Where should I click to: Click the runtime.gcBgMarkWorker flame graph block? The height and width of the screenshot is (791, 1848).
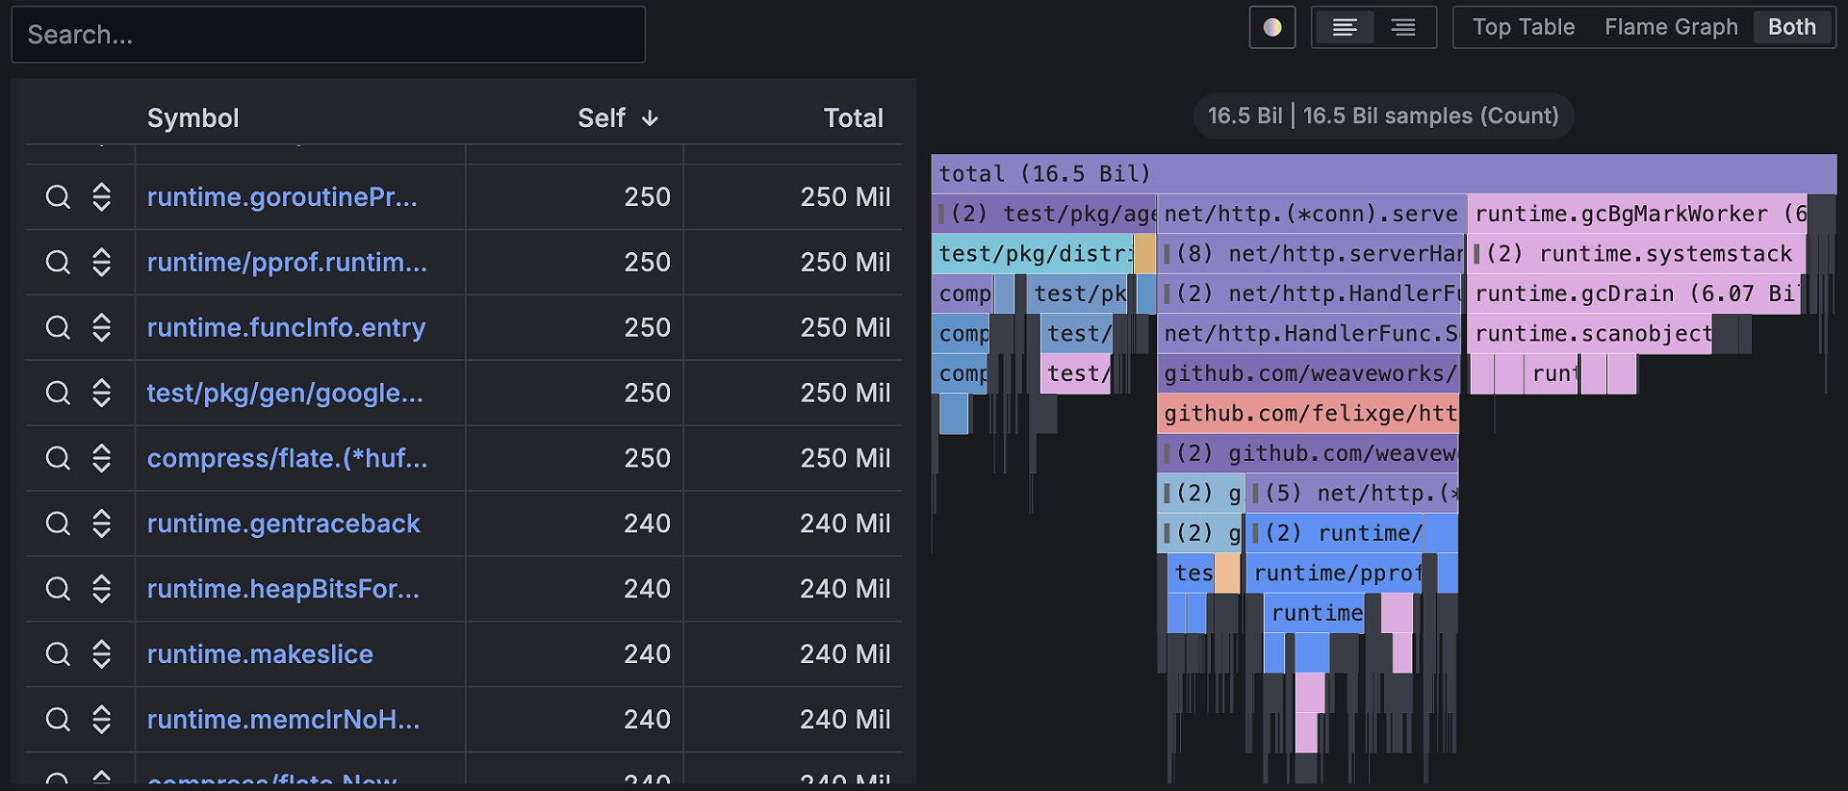(x=1636, y=214)
